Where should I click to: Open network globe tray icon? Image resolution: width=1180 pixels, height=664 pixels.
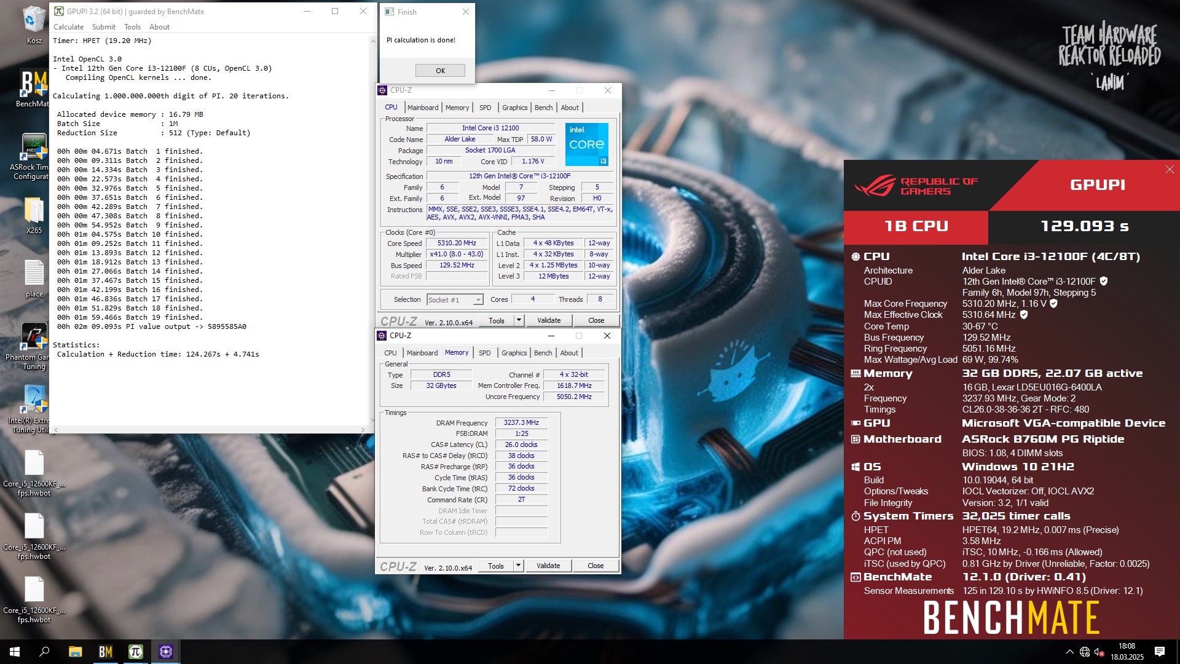click(x=1085, y=652)
